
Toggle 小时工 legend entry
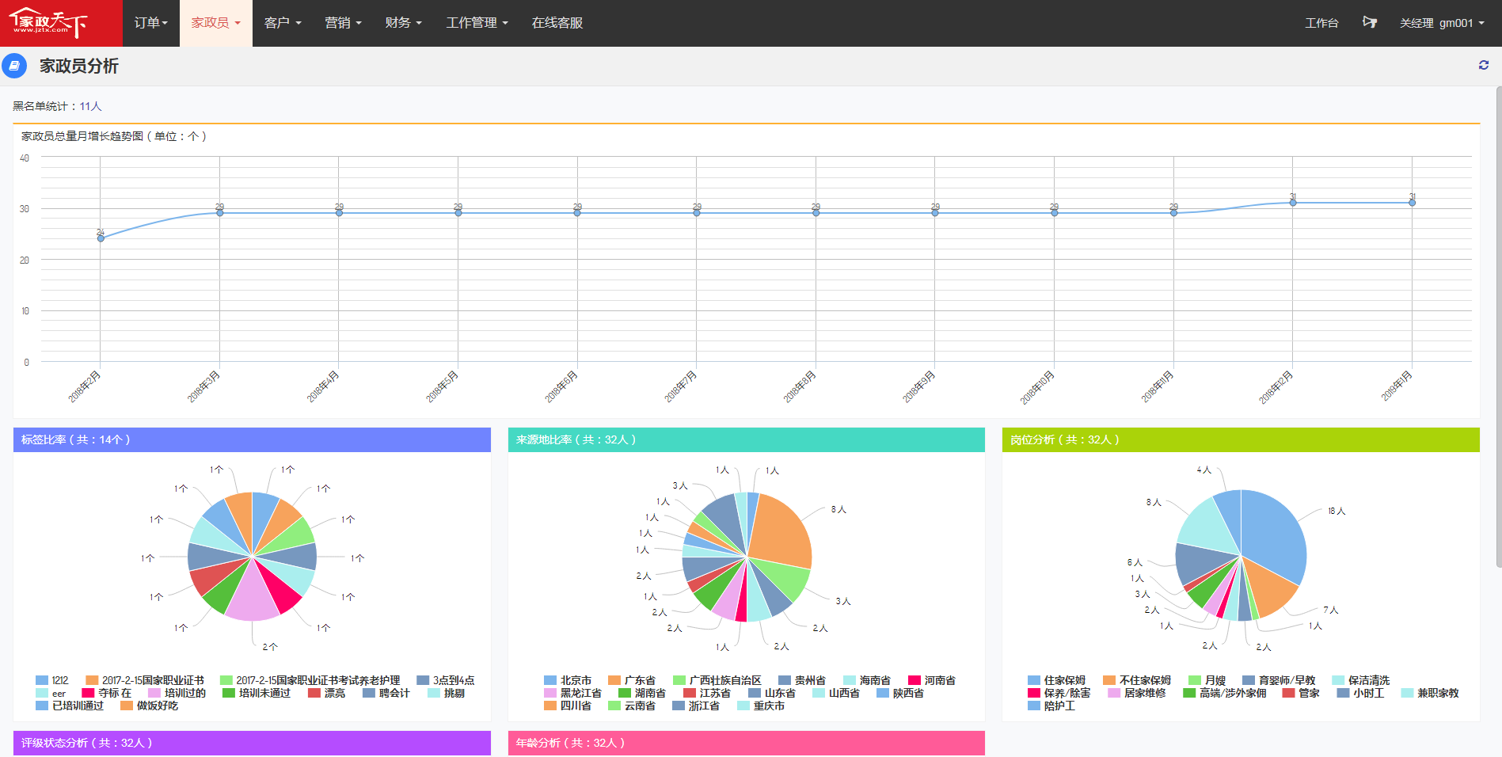pyautogui.click(x=1361, y=693)
